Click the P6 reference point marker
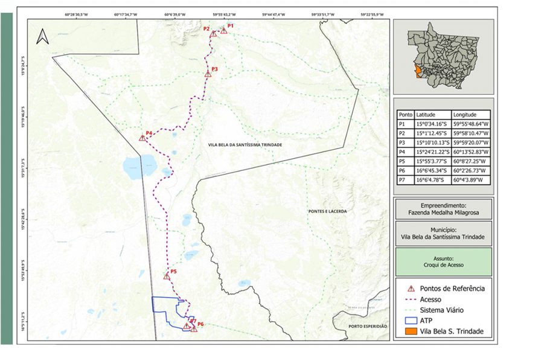The width and height of the screenshot is (544, 352). point(194,329)
